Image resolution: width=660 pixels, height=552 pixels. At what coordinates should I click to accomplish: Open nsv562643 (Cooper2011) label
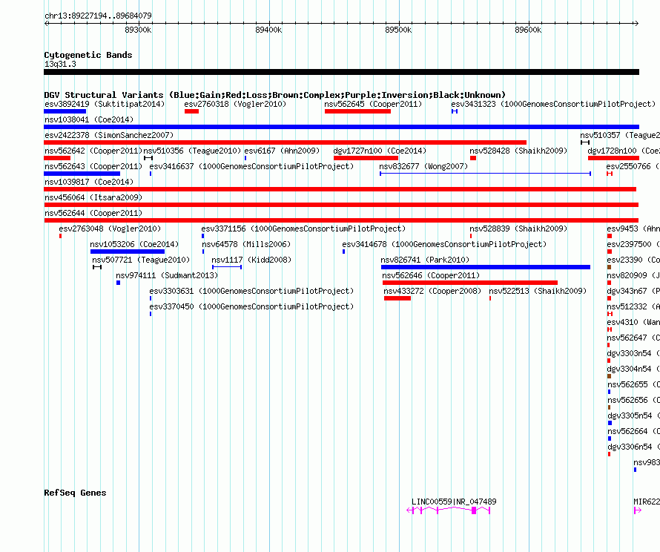coord(93,166)
